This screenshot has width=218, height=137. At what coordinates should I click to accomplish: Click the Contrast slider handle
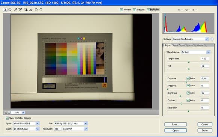(x=182, y=104)
